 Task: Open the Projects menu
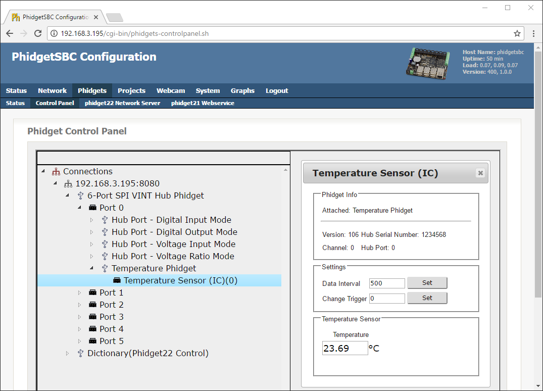(132, 91)
